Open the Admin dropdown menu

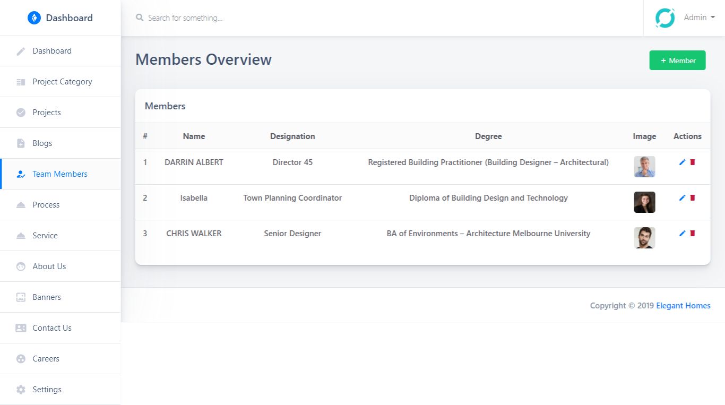point(699,18)
